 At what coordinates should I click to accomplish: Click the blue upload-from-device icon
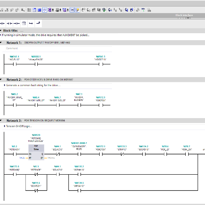click(132, 10)
